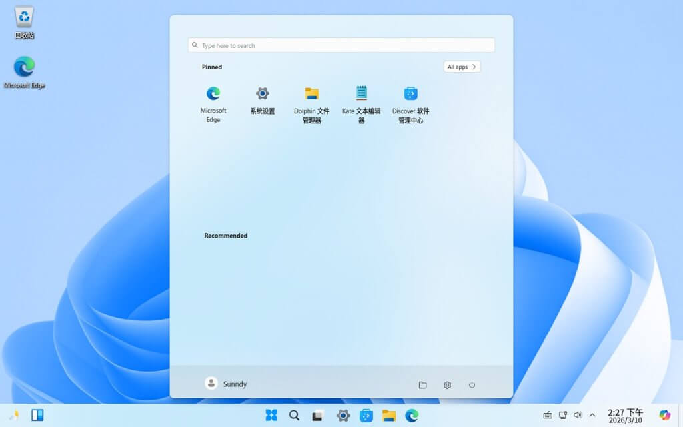Launch 系统设置 from pinned apps

click(262, 100)
